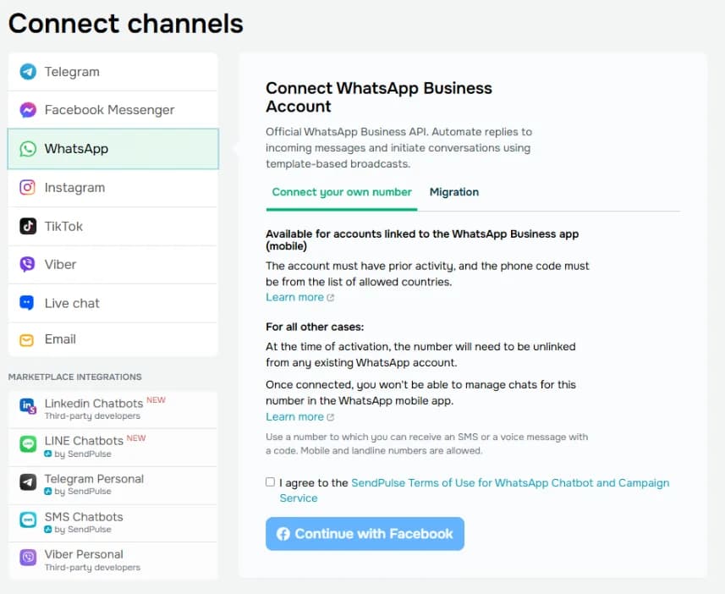
Task: Open Learn more link about allowed countries
Action: tap(299, 298)
